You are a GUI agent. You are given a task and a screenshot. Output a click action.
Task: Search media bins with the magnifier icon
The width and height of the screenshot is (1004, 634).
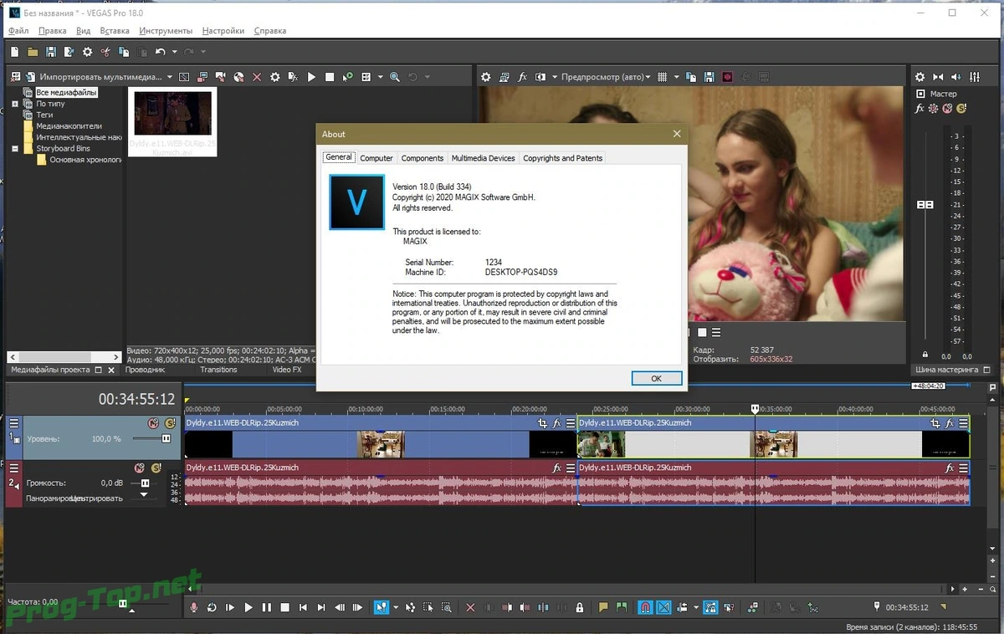click(394, 77)
